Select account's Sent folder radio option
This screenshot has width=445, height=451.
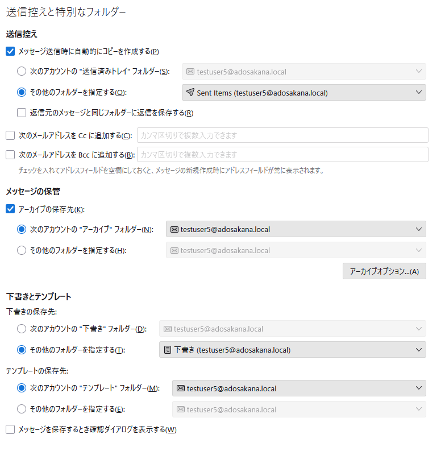(x=22, y=71)
